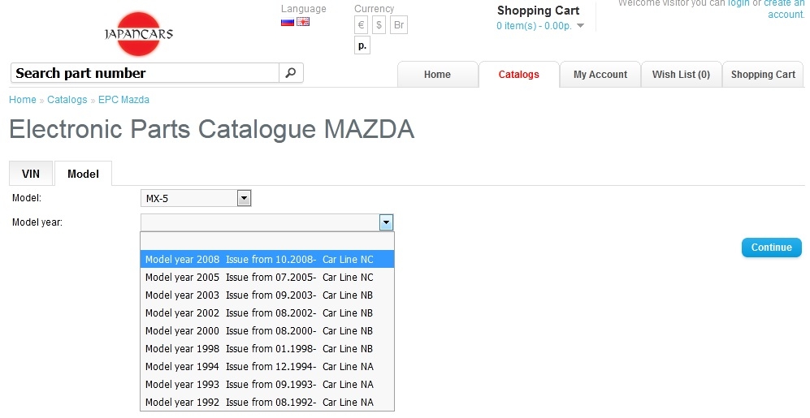The width and height of the screenshot is (810, 418).
Task: Select Model year 1993 Car Line NA
Action: tap(267, 384)
